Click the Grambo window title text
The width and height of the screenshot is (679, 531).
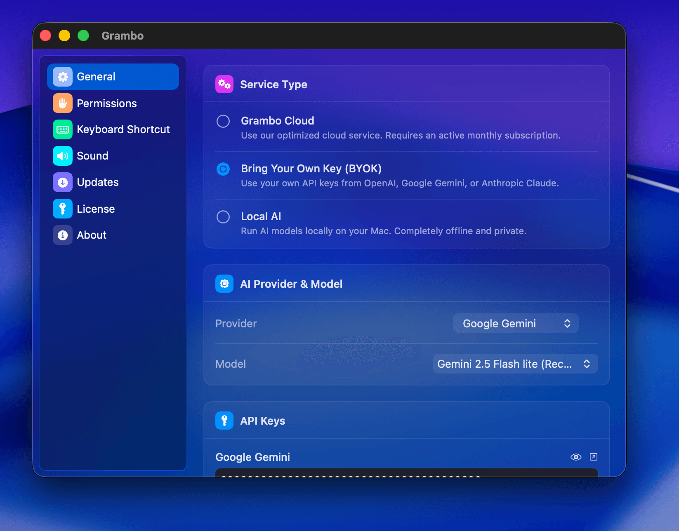pyautogui.click(x=123, y=36)
